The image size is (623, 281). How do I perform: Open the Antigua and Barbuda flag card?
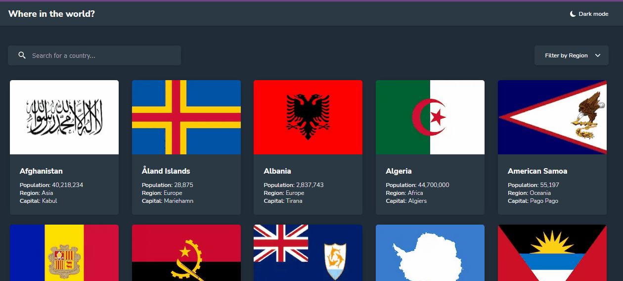[552, 253]
